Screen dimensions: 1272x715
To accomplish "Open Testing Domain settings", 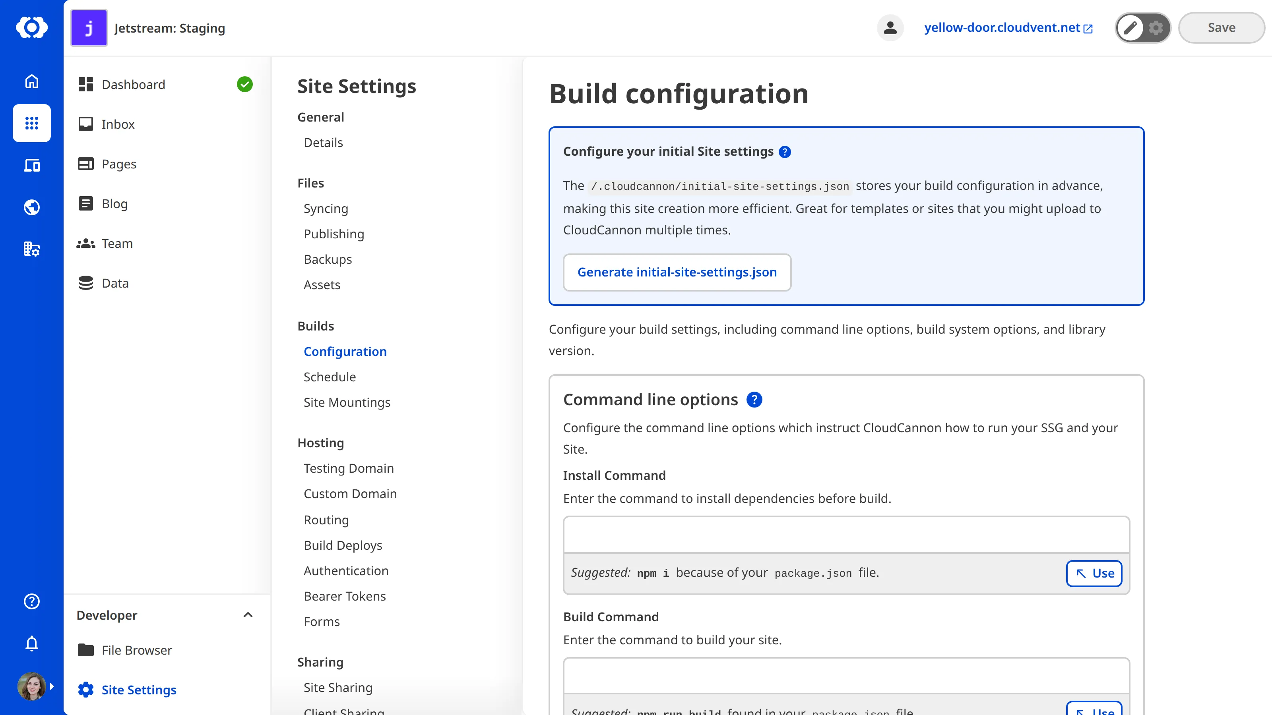I will [x=349, y=468].
